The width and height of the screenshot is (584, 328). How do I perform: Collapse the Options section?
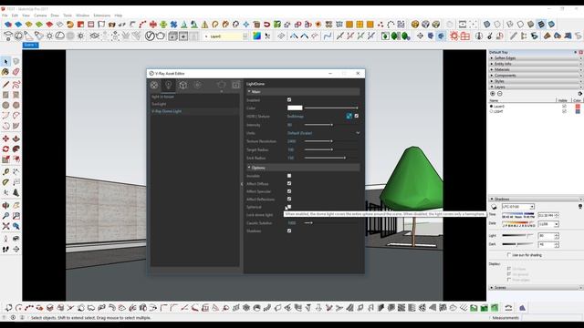pos(249,168)
